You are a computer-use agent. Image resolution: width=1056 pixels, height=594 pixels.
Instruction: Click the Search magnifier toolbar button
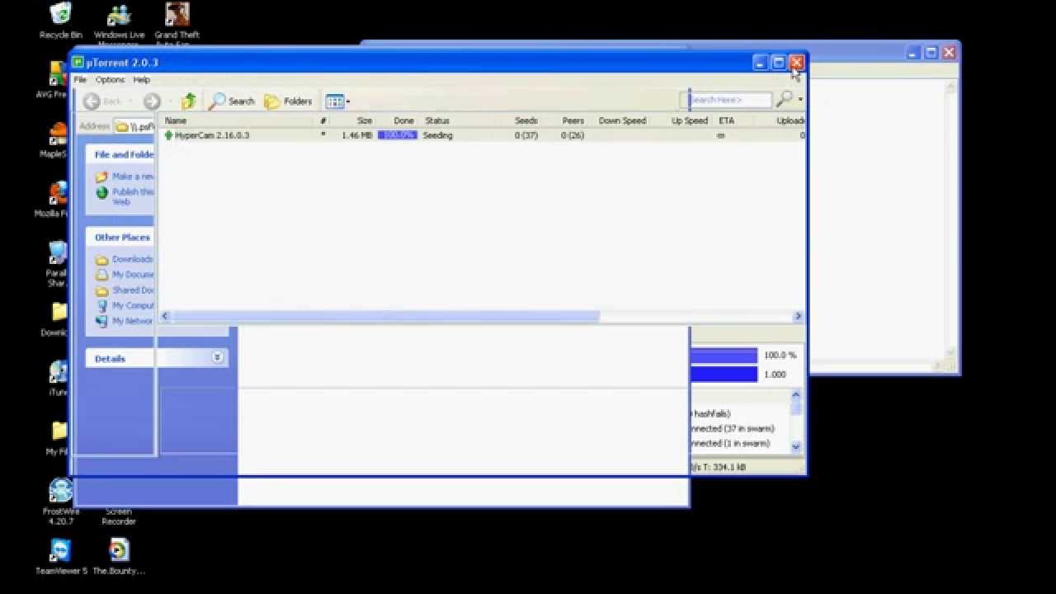click(232, 101)
